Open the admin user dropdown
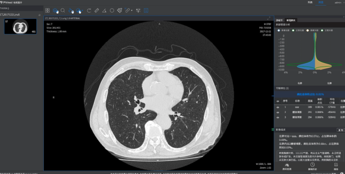 tap(339, 2)
